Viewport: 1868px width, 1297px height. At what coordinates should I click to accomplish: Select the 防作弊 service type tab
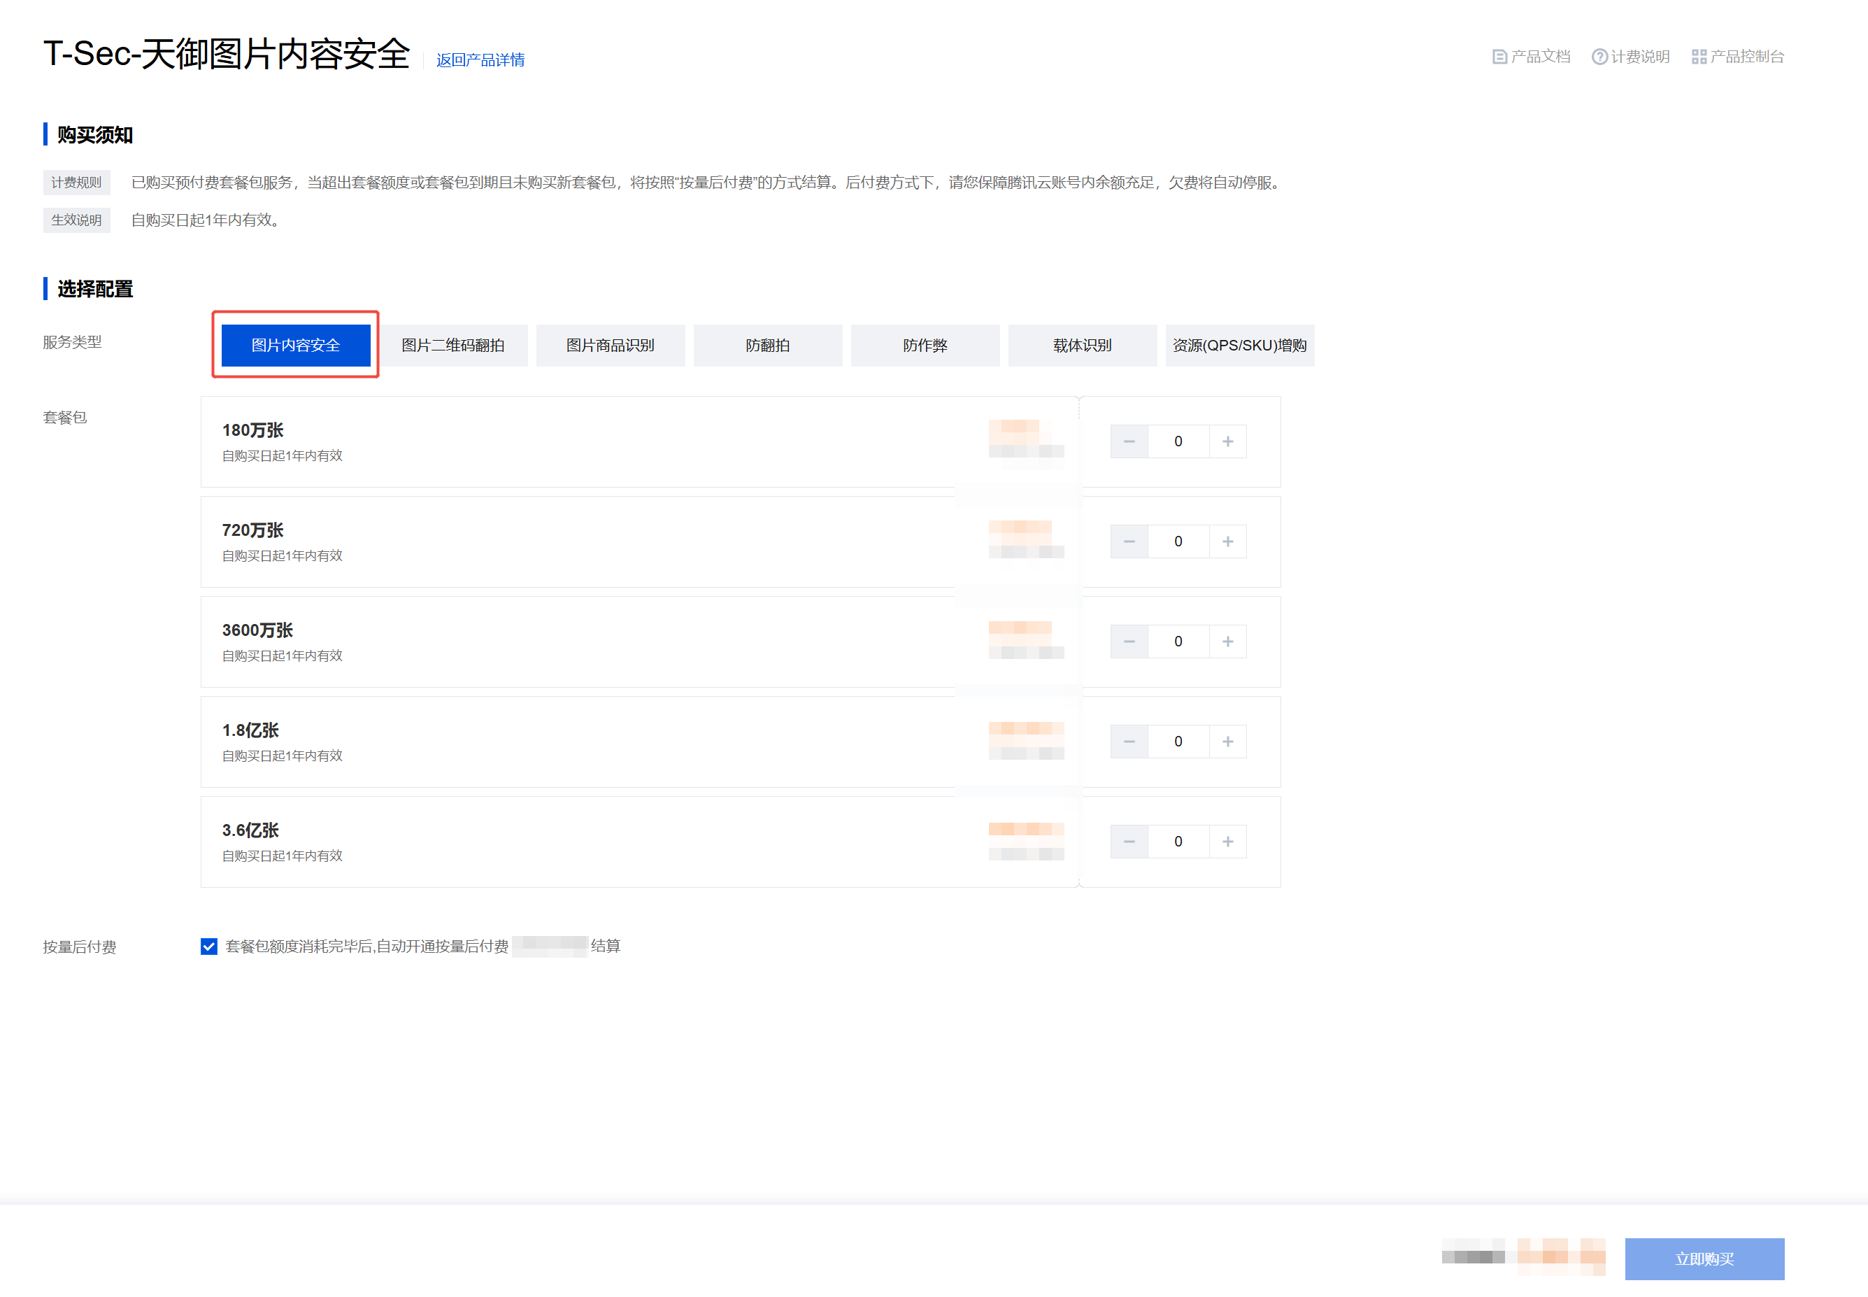(925, 346)
